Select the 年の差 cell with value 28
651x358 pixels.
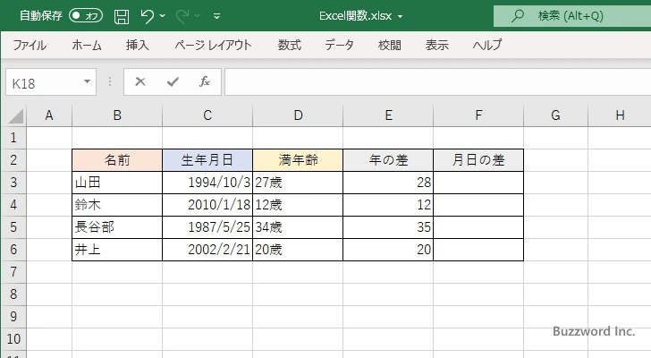[x=388, y=183]
